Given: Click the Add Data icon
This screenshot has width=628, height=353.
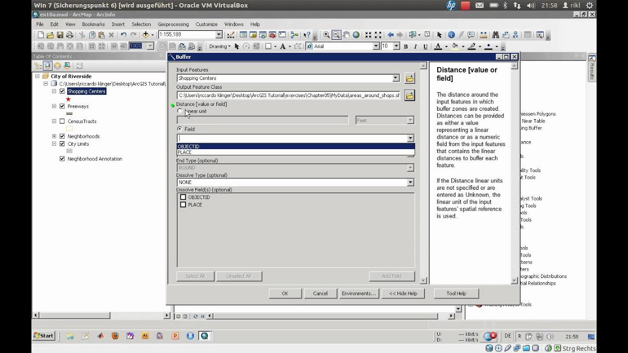Looking at the screenshot, I should coord(146,35).
